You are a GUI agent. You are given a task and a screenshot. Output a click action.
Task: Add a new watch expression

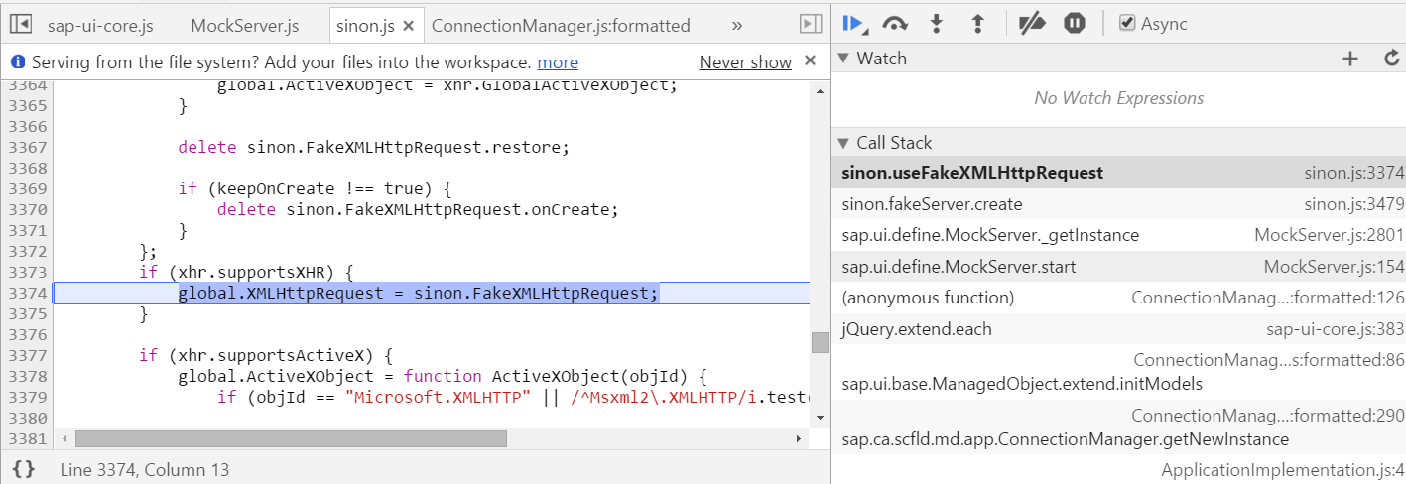click(1349, 59)
